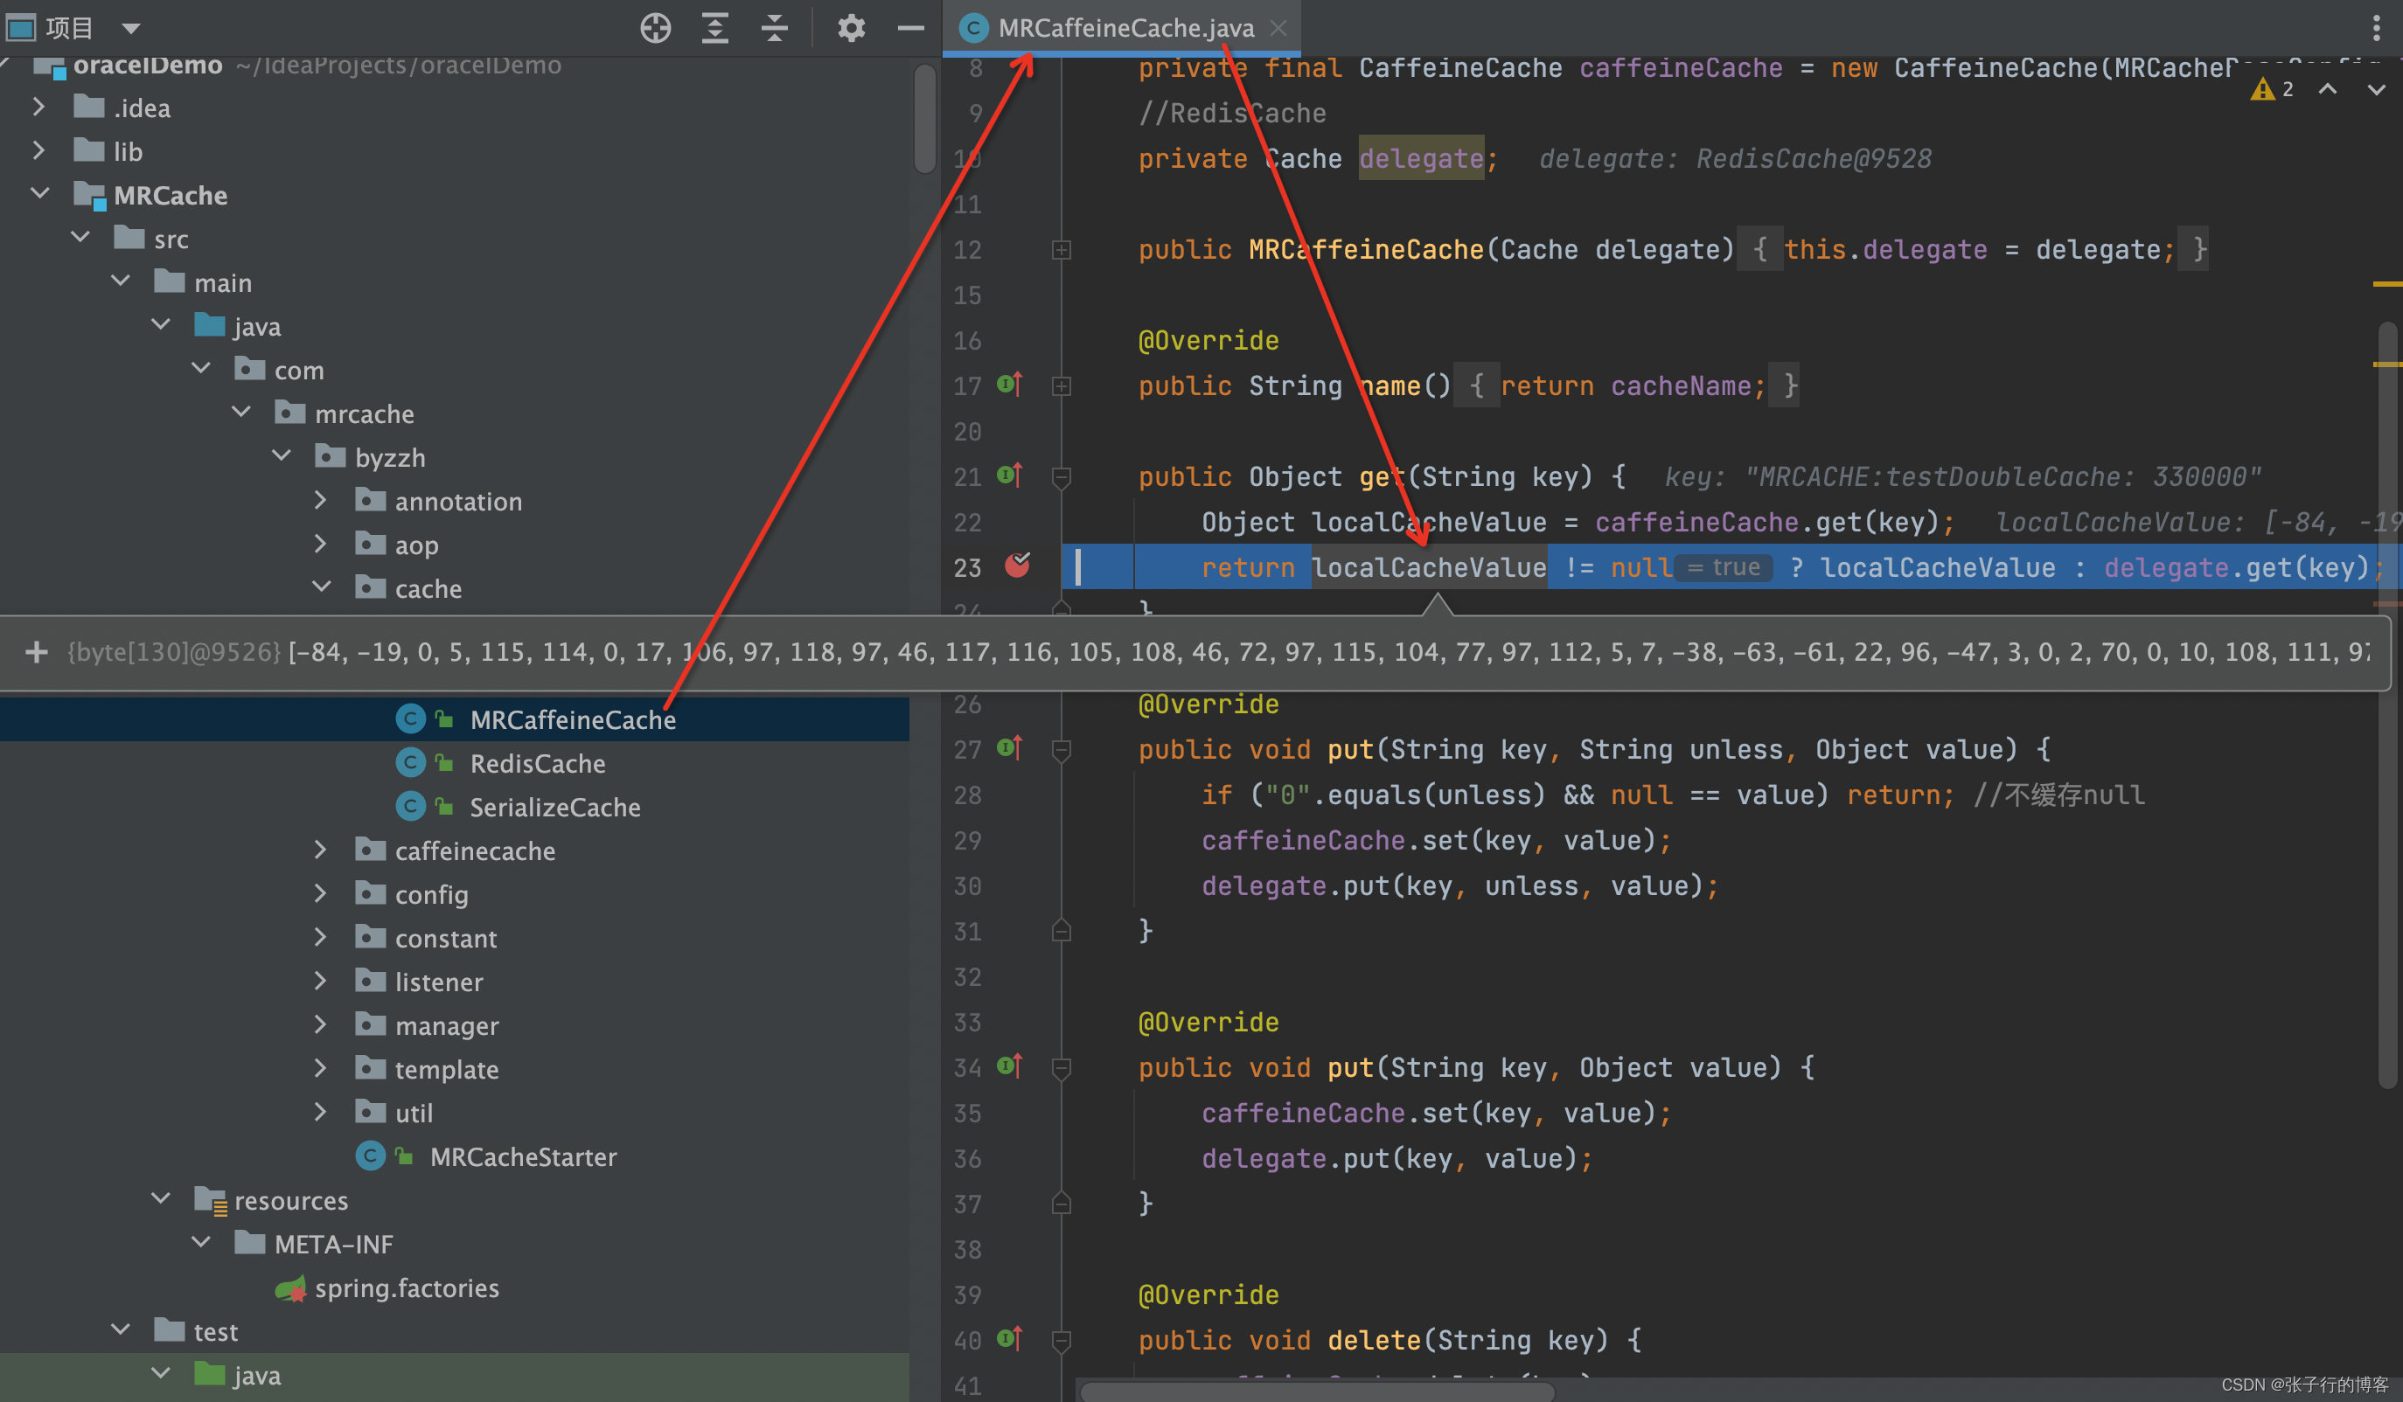2403x1402 pixels.
Task: Expand the caffeinecache package
Action: (x=320, y=850)
